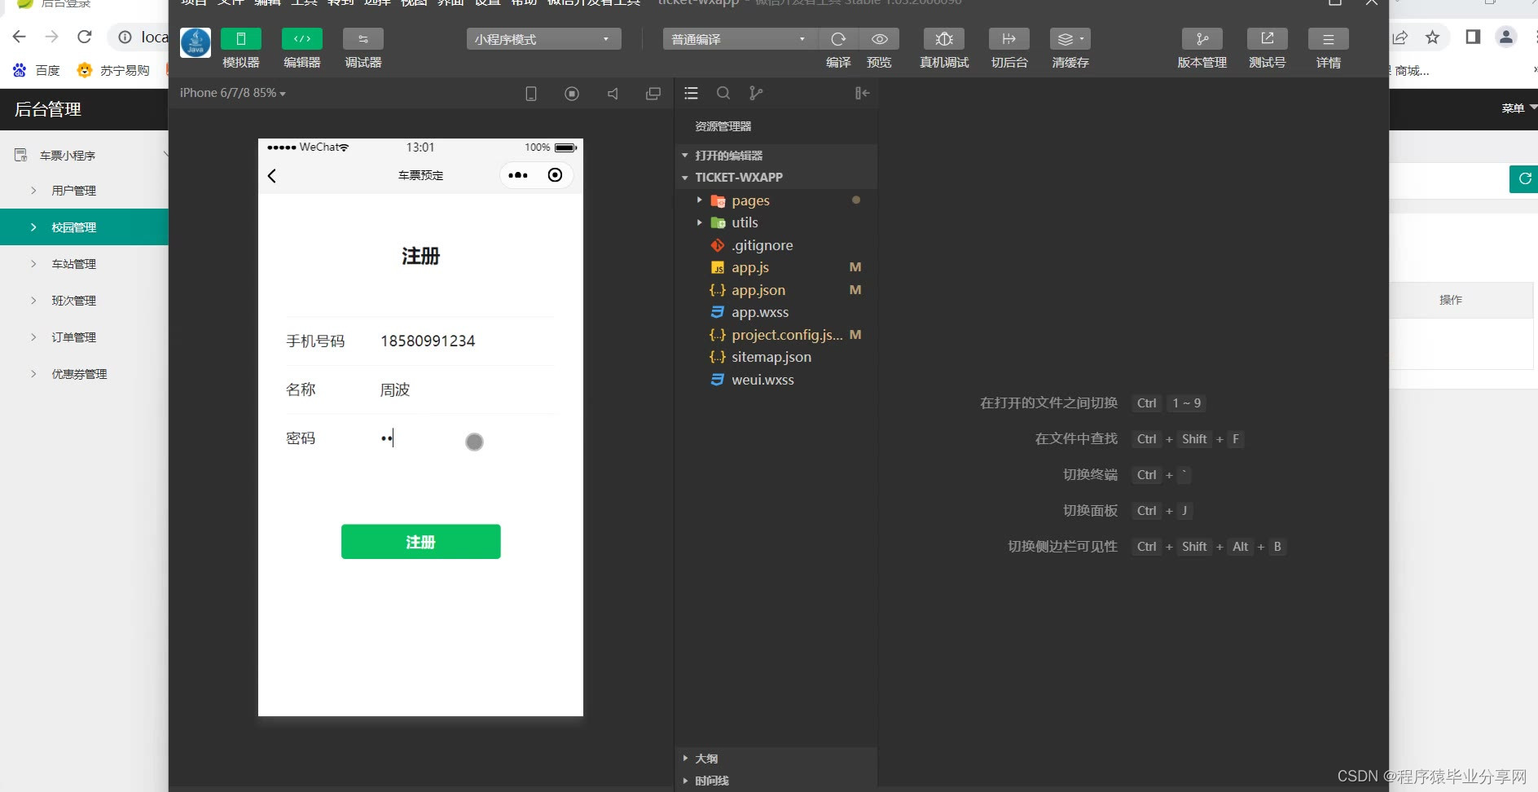Open the browser profile avatar
The height and width of the screenshot is (792, 1538).
1506,37
